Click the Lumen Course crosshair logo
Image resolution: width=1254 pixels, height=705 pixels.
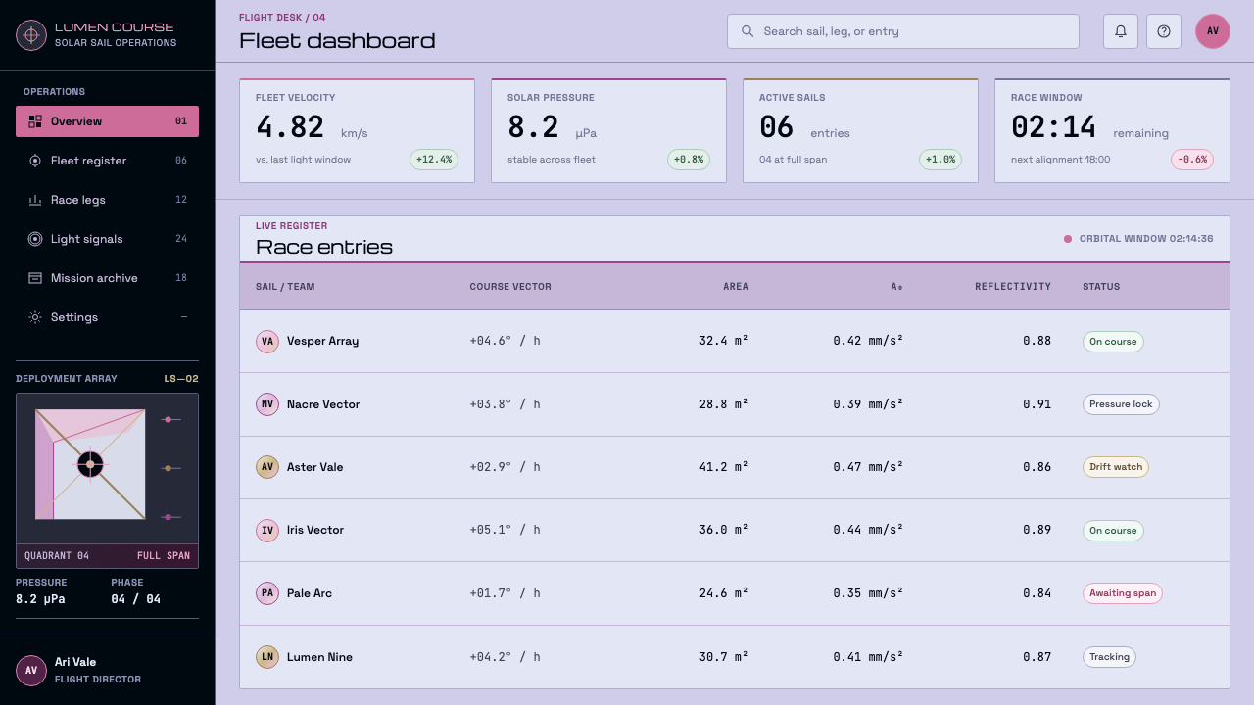(x=31, y=35)
